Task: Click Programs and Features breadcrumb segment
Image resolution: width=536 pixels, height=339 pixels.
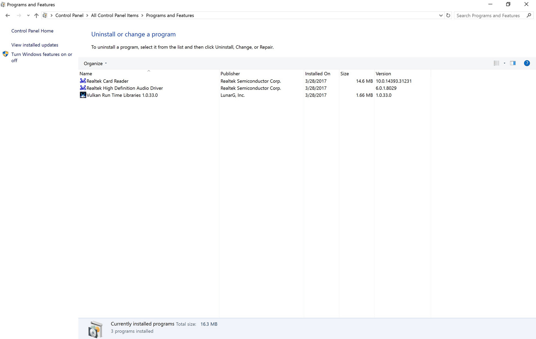Action: (170, 16)
